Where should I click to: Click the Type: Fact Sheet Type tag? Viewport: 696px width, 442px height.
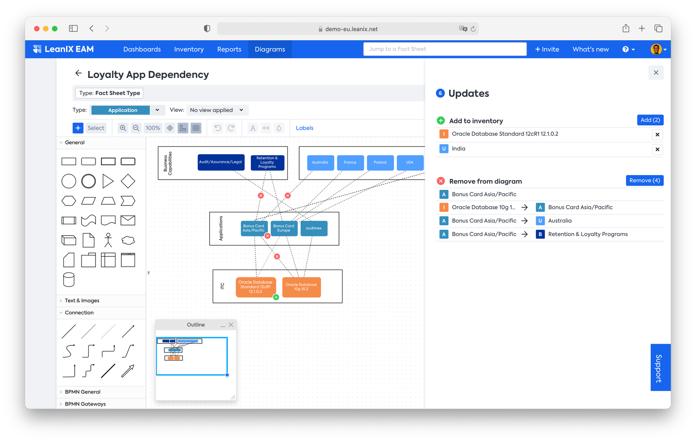pos(109,93)
